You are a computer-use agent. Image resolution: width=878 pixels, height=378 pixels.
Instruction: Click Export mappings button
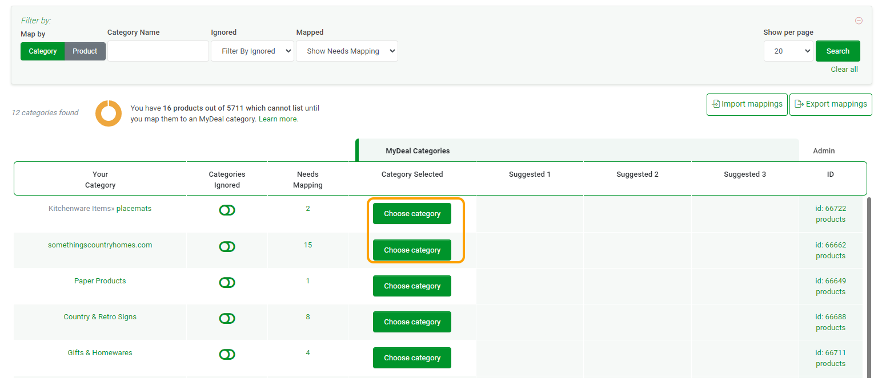tap(831, 104)
